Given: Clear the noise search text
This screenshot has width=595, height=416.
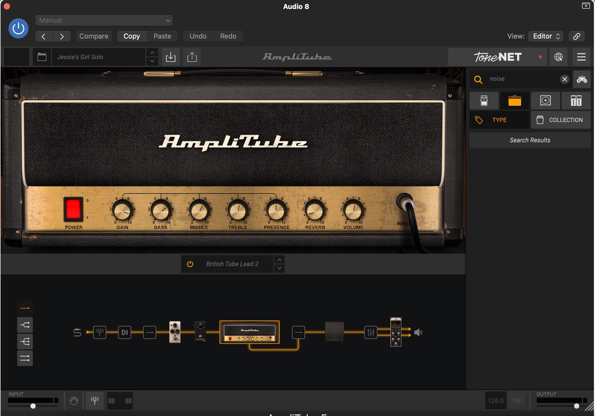Looking at the screenshot, I should click(565, 79).
